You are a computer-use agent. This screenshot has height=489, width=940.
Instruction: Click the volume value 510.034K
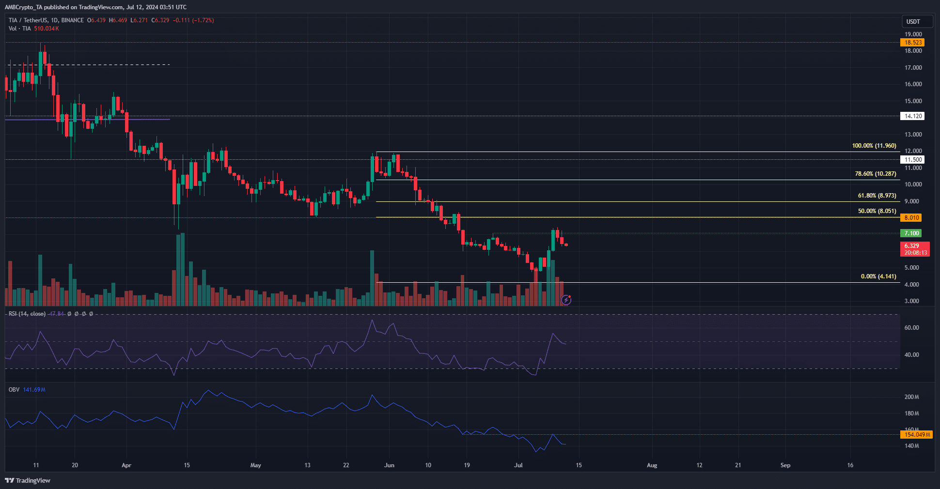click(x=47, y=29)
